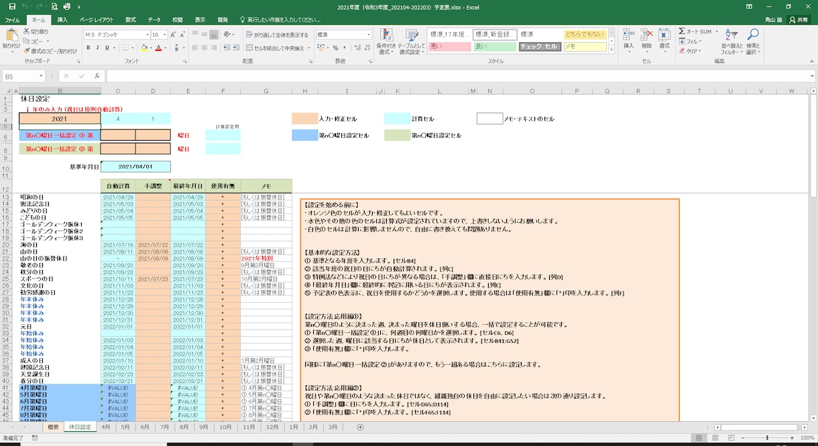Open Sort & Filter (並べ替えとフィルター) icon
Viewport: 818px width, 446px height.
pos(732,35)
